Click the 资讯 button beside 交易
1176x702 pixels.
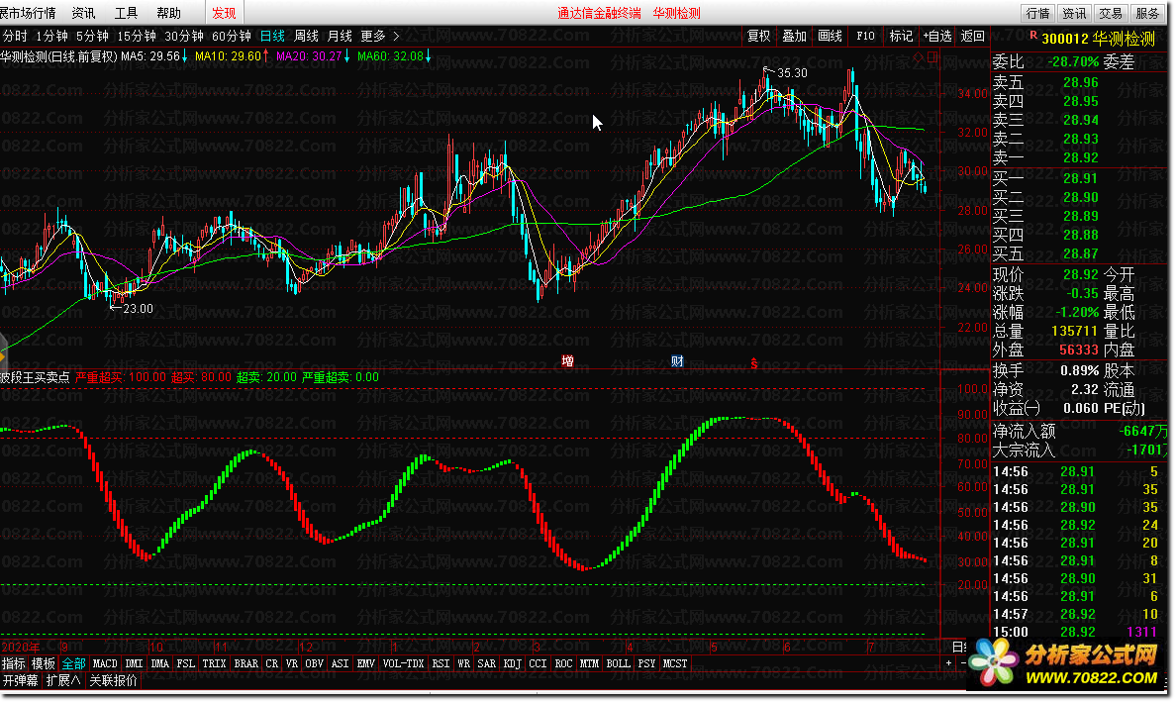pos(1074,14)
